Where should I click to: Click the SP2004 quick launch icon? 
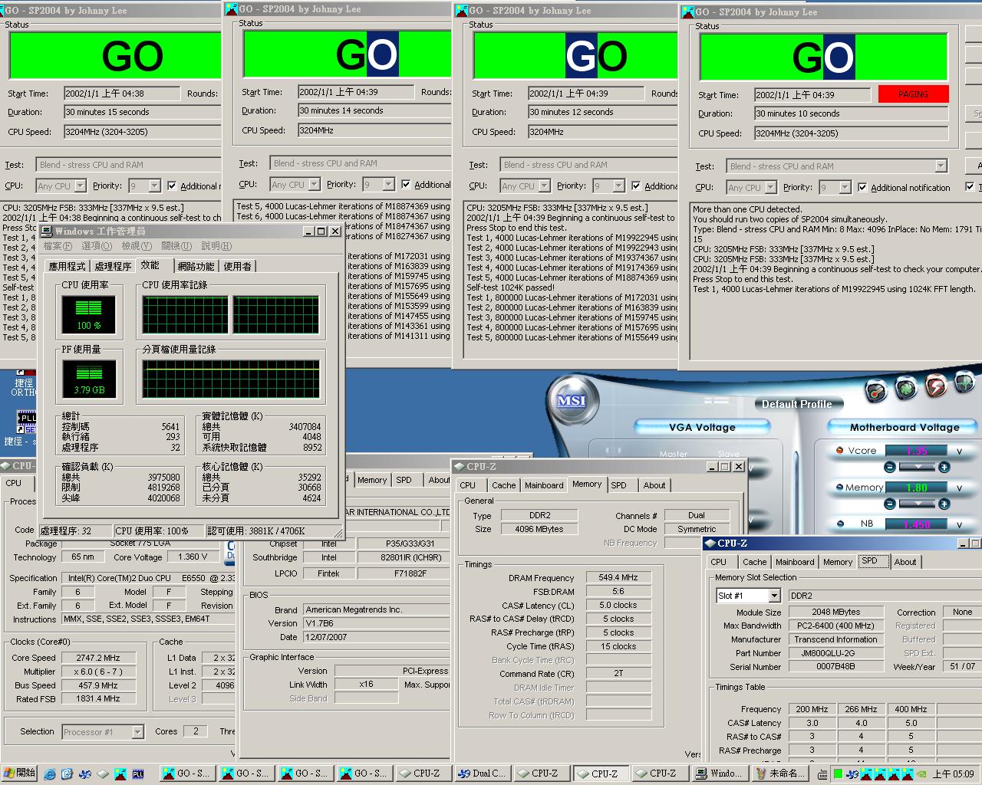(120, 774)
